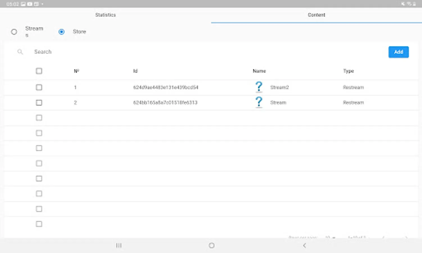Tap the Wi-Fi icon in status bar
Image resolution: width=422 pixels, height=253 pixels.
coord(409,4)
